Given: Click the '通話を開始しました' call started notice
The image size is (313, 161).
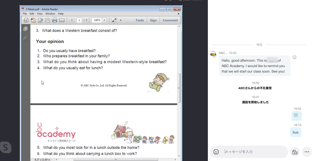Looking at the screenshot, I should [255, 102].
